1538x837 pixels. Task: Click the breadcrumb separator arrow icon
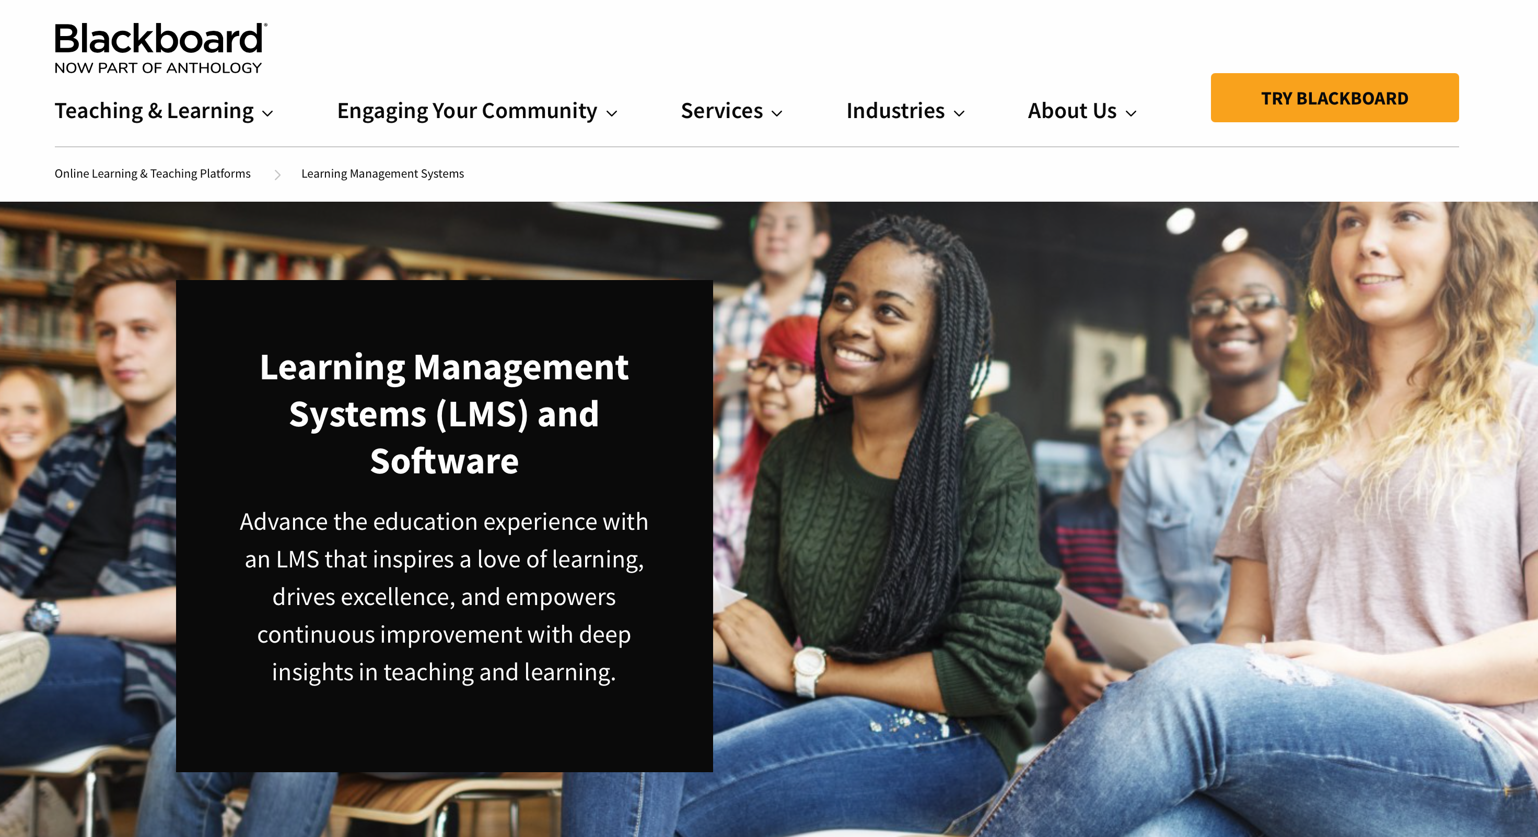click(x=277, y=175)
